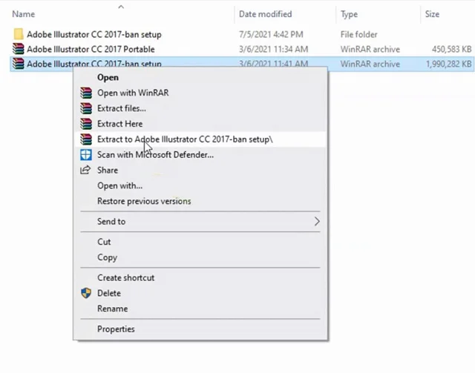Click the WinRAR icon beside Extract files...
The width and height of the screenshot is (475, 373).
pyautogui.click(x=86, y=108)
